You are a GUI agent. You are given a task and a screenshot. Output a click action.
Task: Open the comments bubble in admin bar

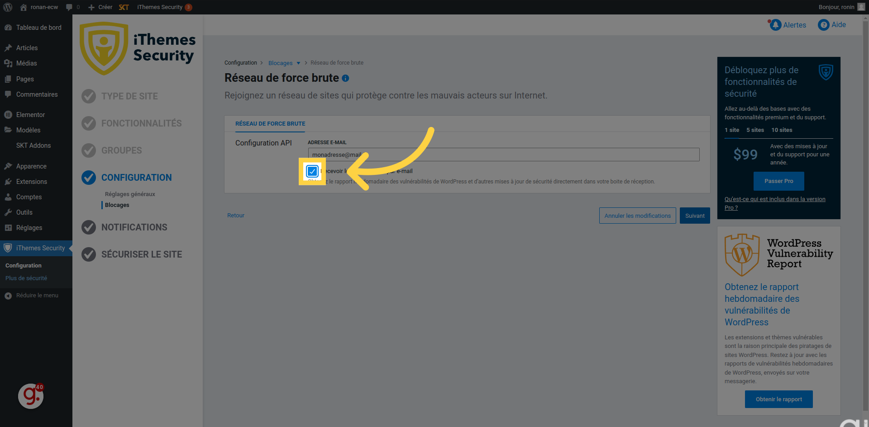pos(73,7)
